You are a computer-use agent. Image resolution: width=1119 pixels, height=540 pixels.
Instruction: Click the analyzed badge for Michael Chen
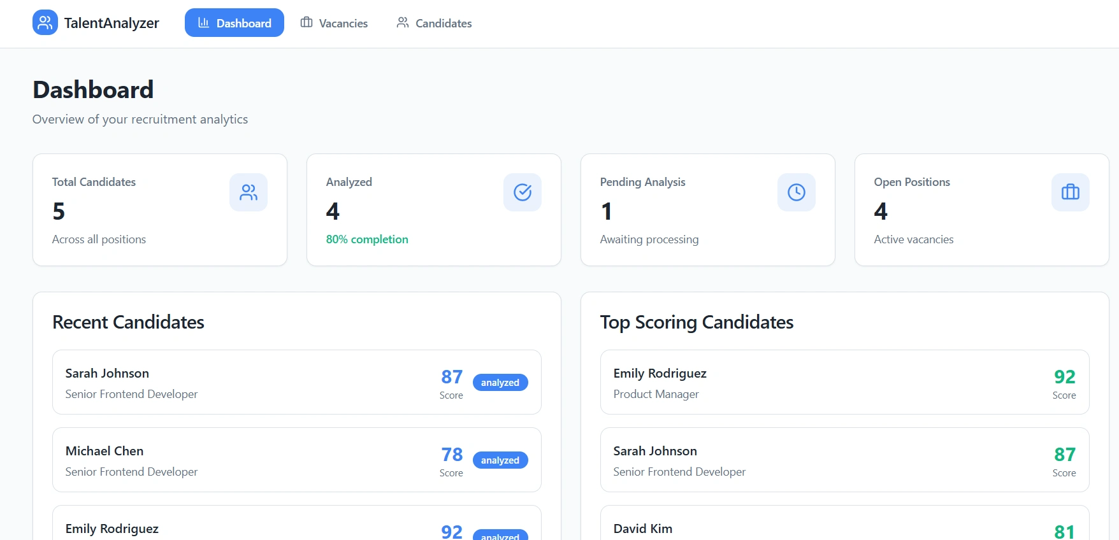click(500, 460)
